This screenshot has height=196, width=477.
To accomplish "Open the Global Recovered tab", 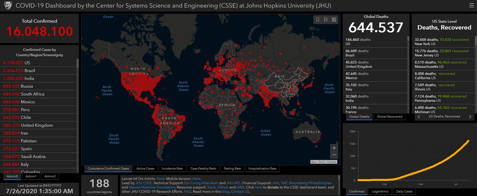I will [x=389, y=117].
